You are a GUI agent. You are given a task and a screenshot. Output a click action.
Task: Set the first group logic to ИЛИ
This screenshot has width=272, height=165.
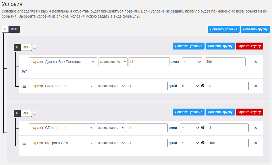pos(26,47)
